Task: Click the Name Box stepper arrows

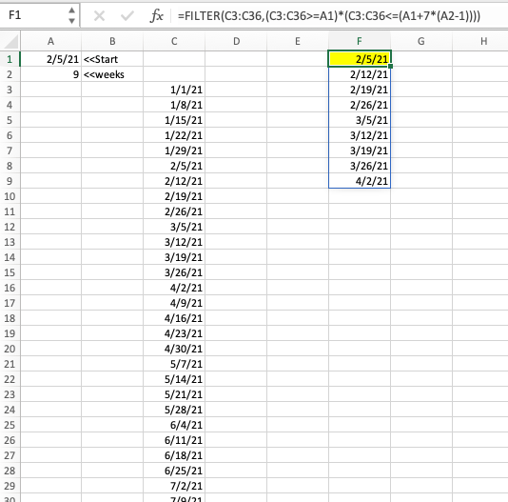Action: click(72, 15)
